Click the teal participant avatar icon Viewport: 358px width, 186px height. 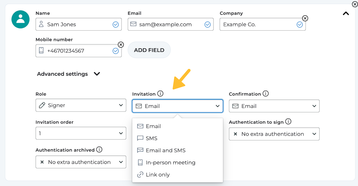tap(20, 19)
